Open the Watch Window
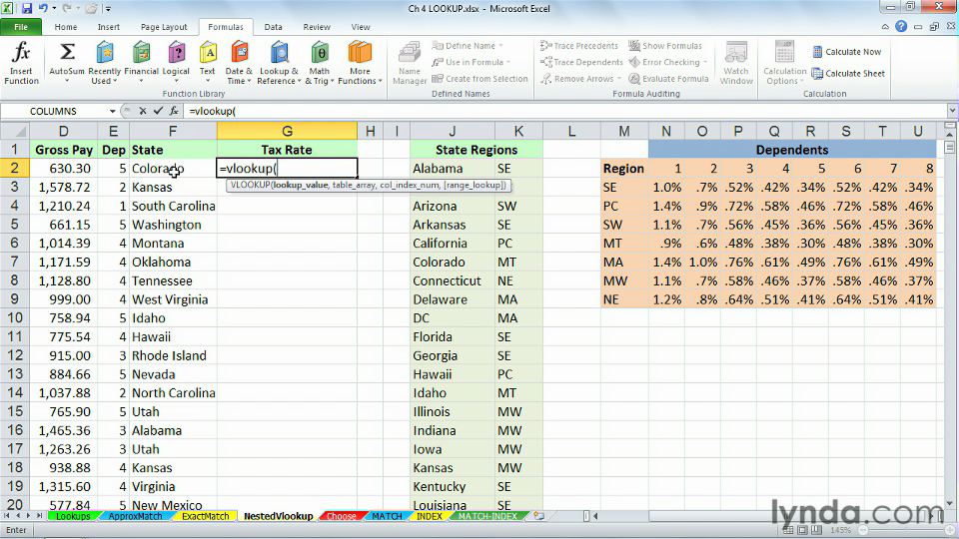Image resolution: width=959 pixels, height=539 pixels. click(736, 64)
